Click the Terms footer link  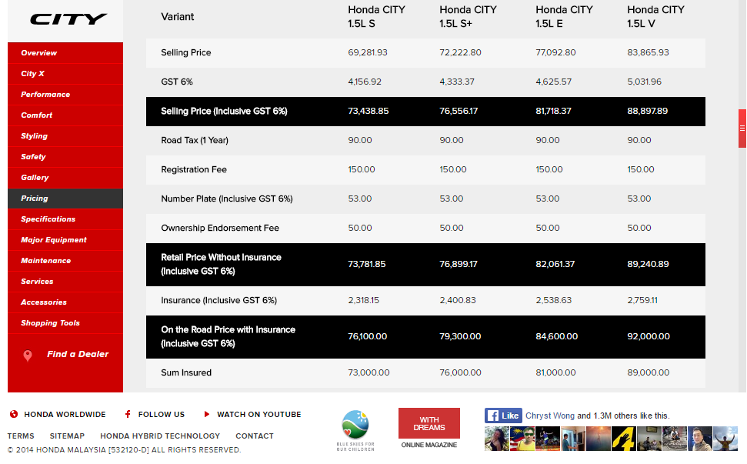21,436
